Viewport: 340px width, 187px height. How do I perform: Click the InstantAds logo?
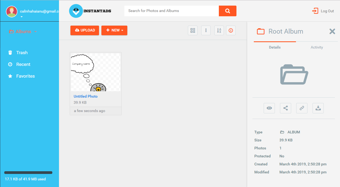pyautogui.click(x=90, y=11)
